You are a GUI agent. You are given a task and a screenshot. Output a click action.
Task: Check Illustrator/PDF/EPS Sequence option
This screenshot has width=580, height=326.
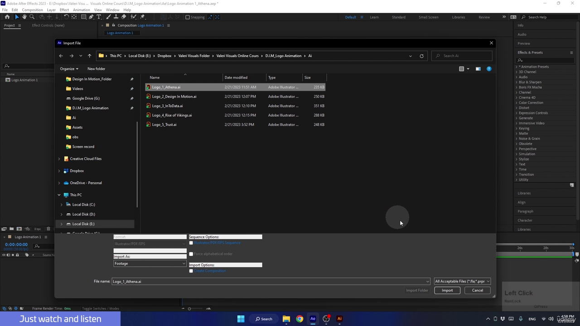click(191, 243)
